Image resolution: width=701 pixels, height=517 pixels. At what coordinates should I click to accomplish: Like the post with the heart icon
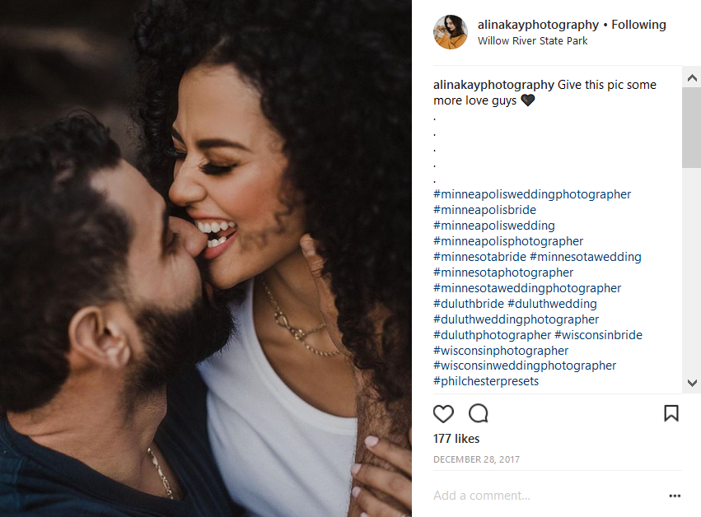tap(443, 413)
